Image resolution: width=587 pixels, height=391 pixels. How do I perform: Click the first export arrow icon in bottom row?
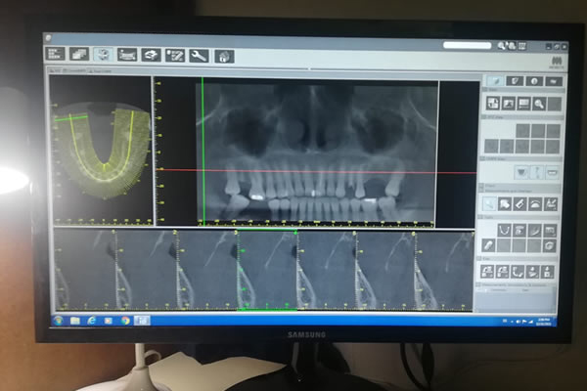tap(487, 272)
